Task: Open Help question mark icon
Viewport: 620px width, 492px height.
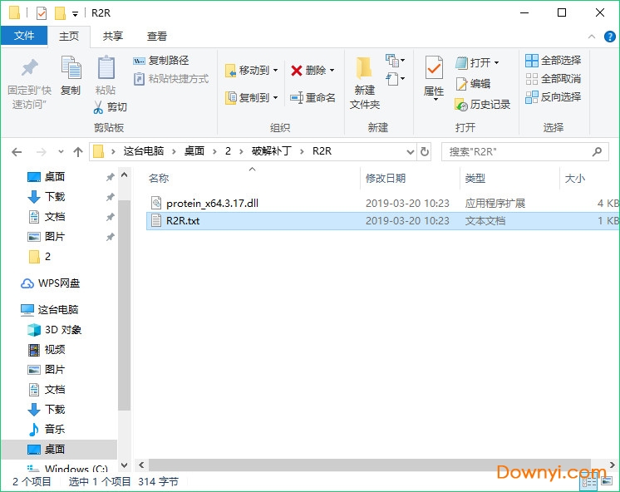Action: (610, 37)
